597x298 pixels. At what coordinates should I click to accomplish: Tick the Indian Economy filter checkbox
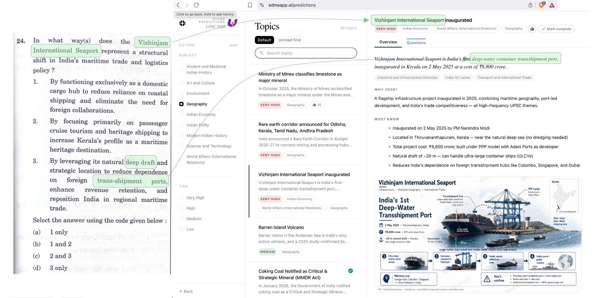click(181, 114)
